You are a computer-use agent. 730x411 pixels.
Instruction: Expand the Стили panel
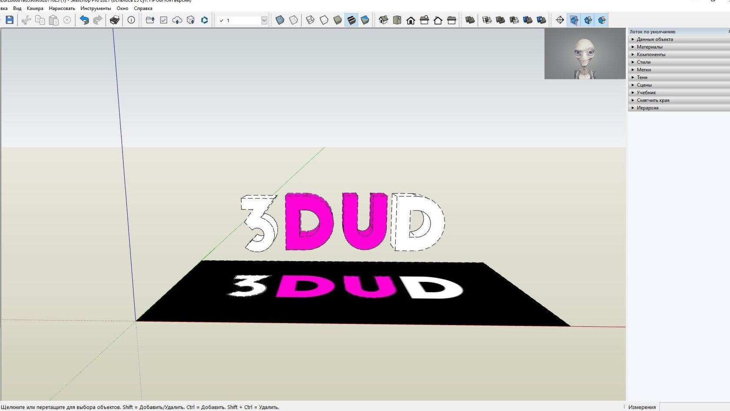[679, 62]
